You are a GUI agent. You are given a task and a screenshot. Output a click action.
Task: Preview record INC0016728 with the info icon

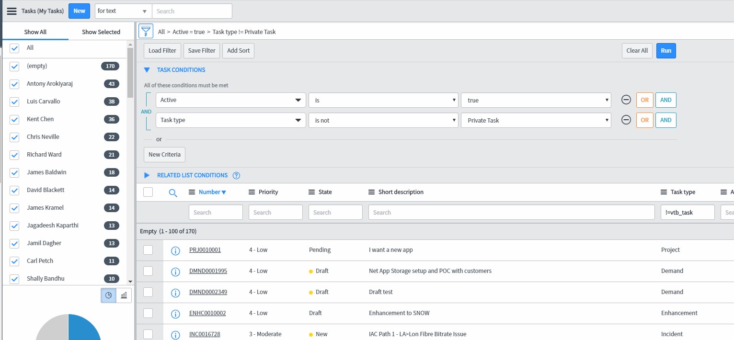coord(175,335)
